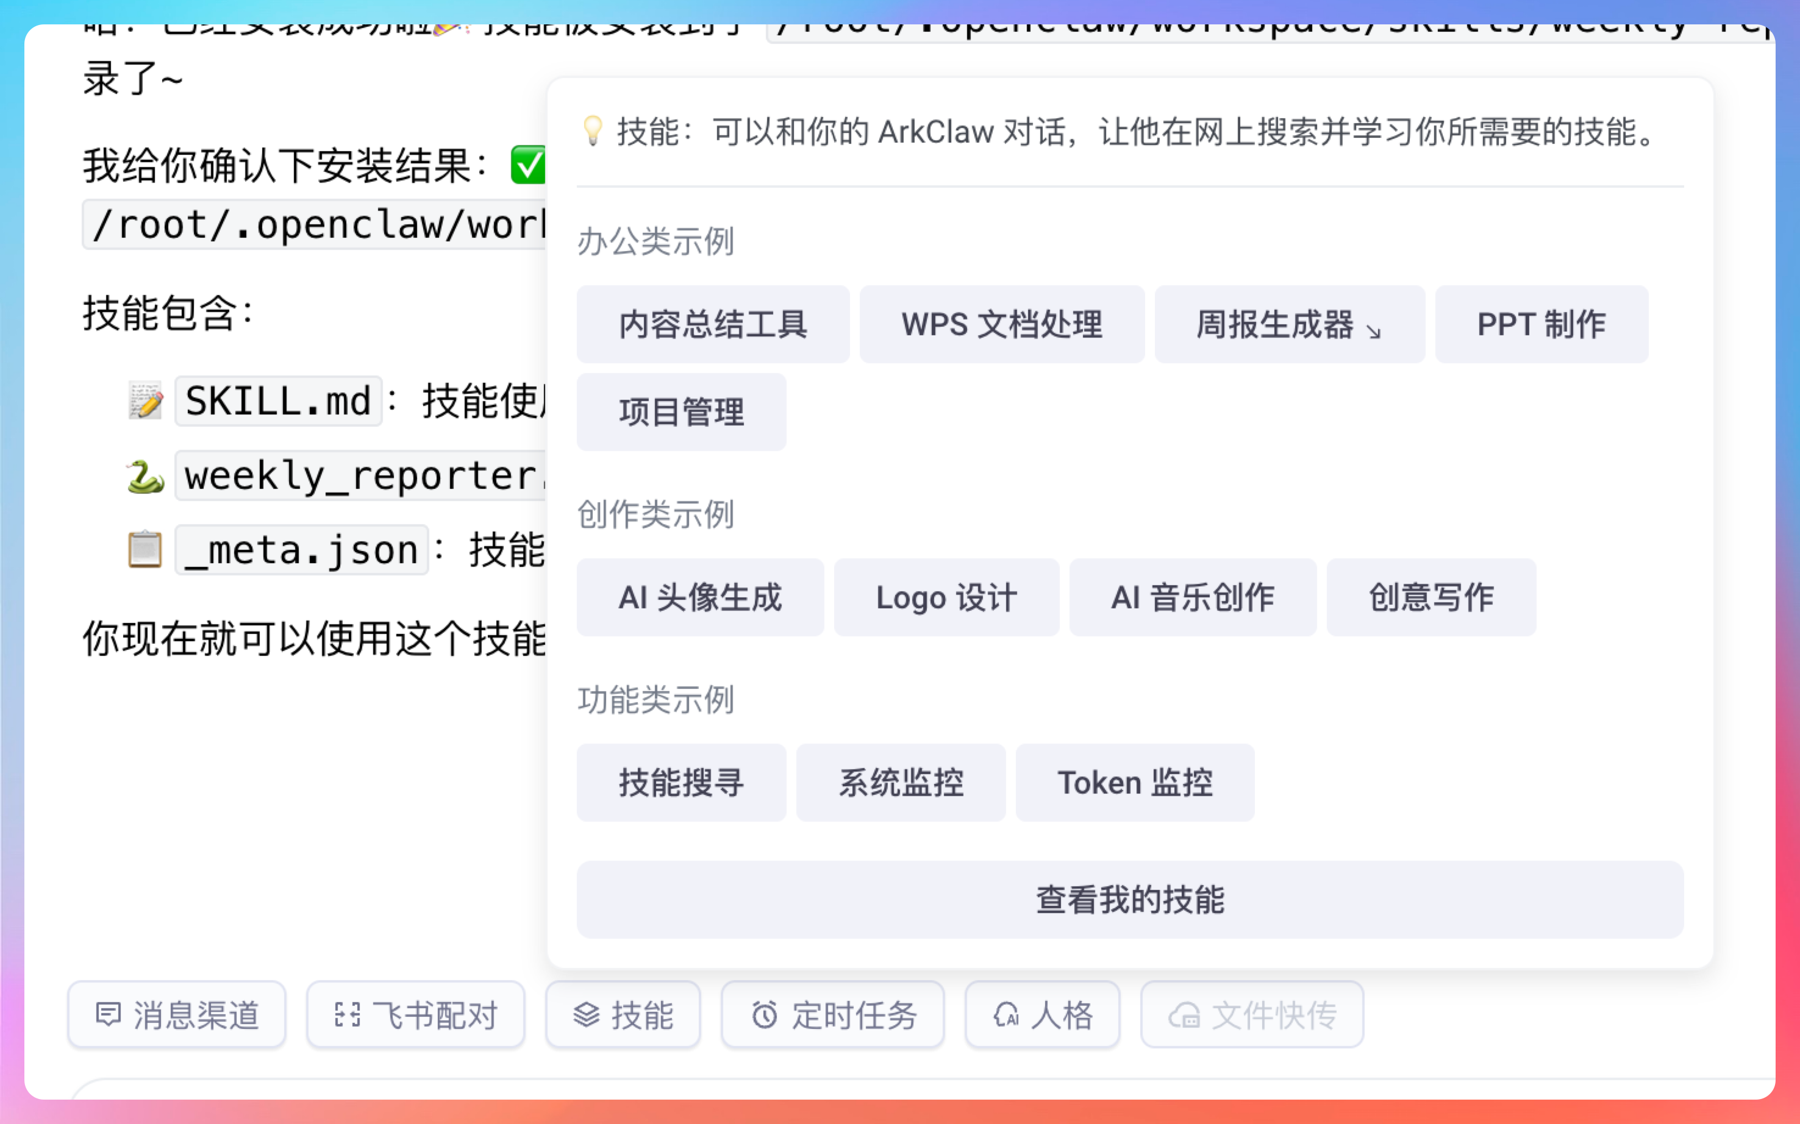Select the 系统监控 example chip
1800x1124 pixels.
point(901,783)
